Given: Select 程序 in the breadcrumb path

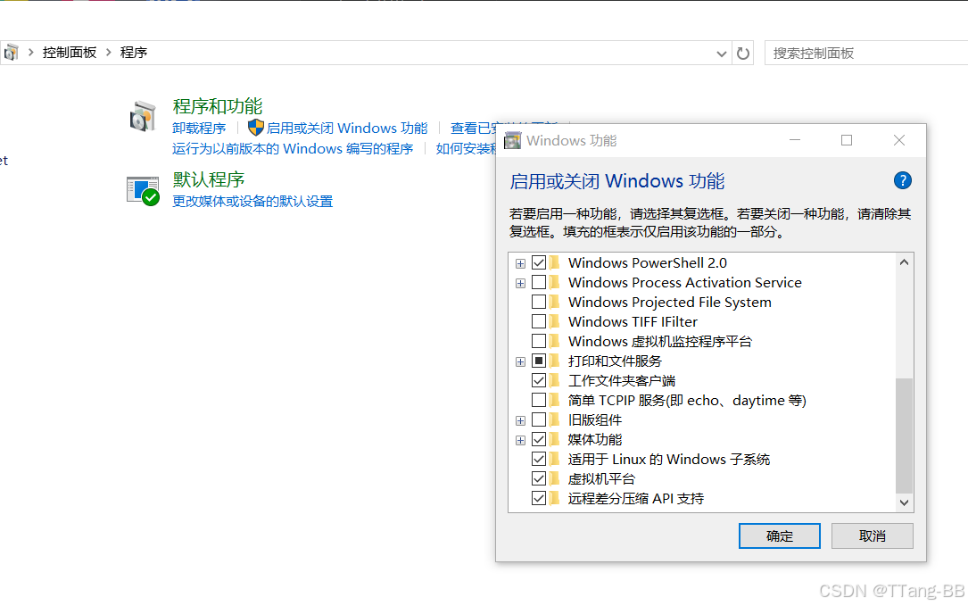Looking at the screenshot, I should click(x=133, y=52).
